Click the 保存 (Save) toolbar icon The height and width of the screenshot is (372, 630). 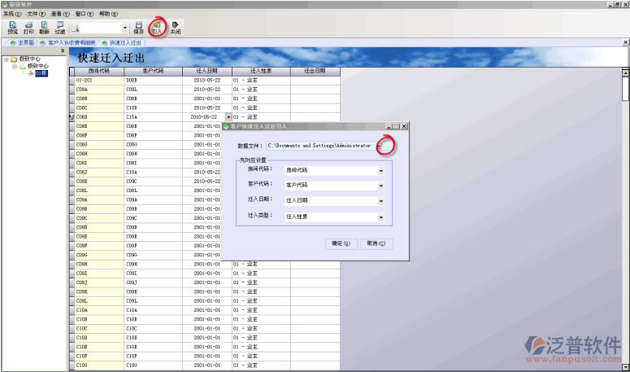point(138,27)
